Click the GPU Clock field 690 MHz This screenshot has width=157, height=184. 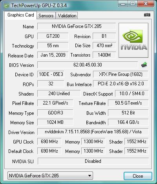pyautogui.click(x=49, y=142)
